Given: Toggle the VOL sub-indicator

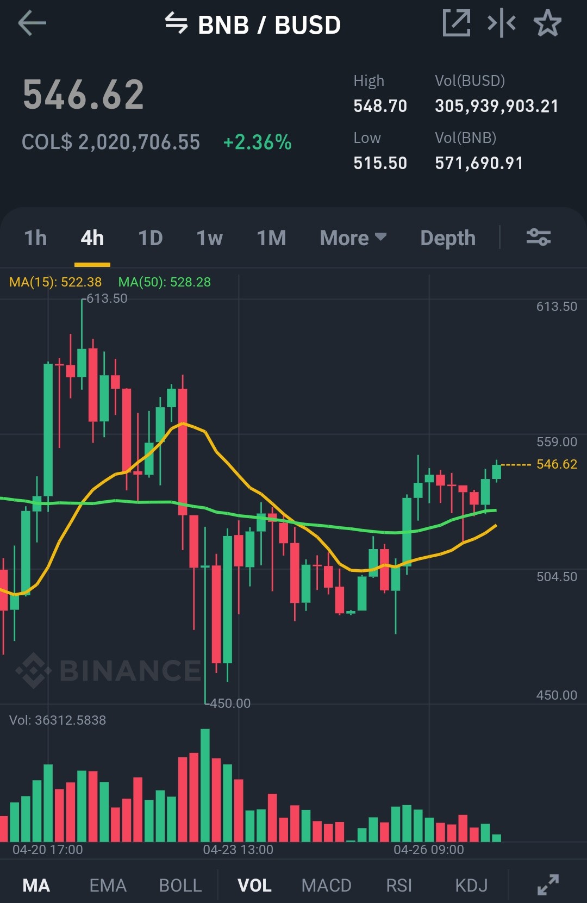Looking at the screenshot, I should coord(254,885).
